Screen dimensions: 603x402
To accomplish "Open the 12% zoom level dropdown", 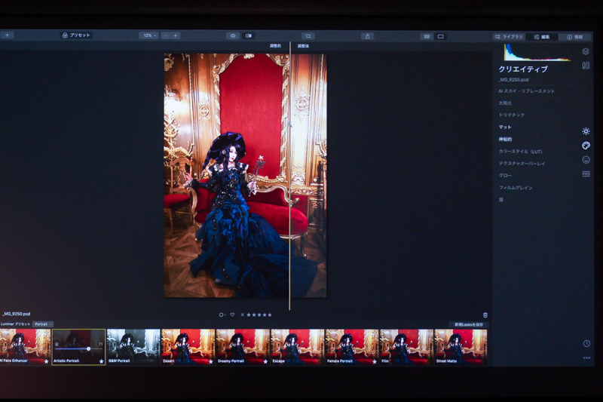I will click(148, 35).
